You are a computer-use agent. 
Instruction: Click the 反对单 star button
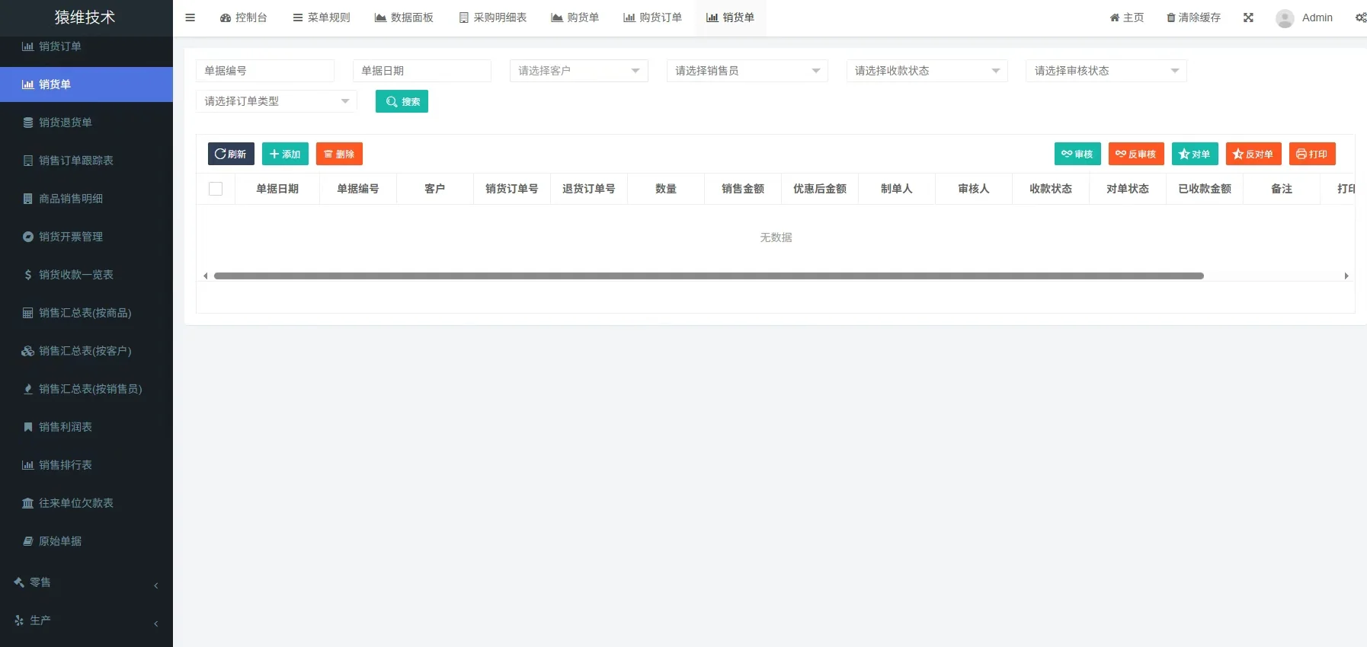coord(1253,154)
